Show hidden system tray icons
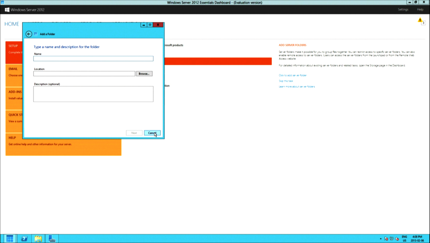The image size is (430, 243). click(x=381, y=239)
